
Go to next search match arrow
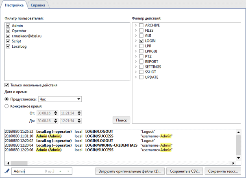click(x=68, y=171)
